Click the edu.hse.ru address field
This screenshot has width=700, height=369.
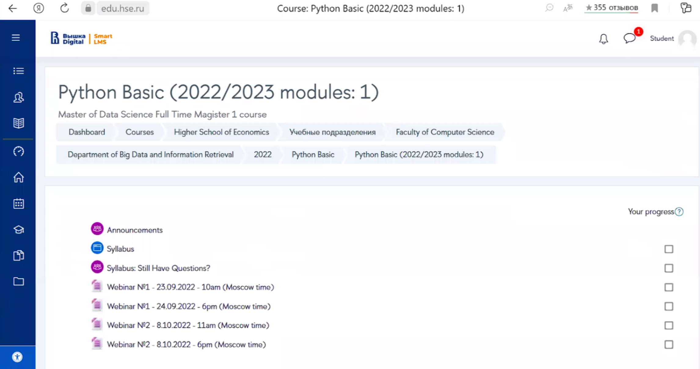pos(123,8)
